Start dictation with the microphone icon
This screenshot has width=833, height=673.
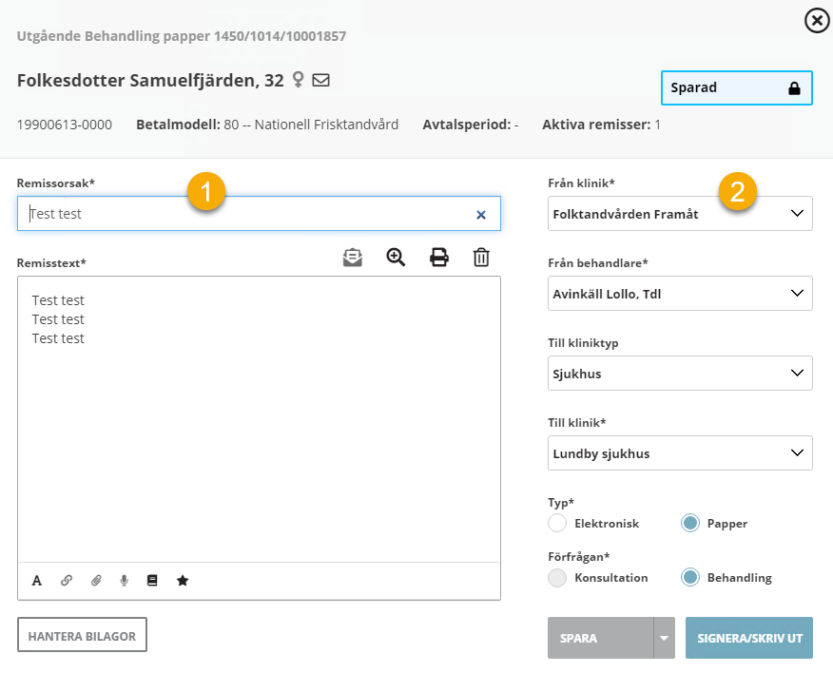tap(124, 581)
